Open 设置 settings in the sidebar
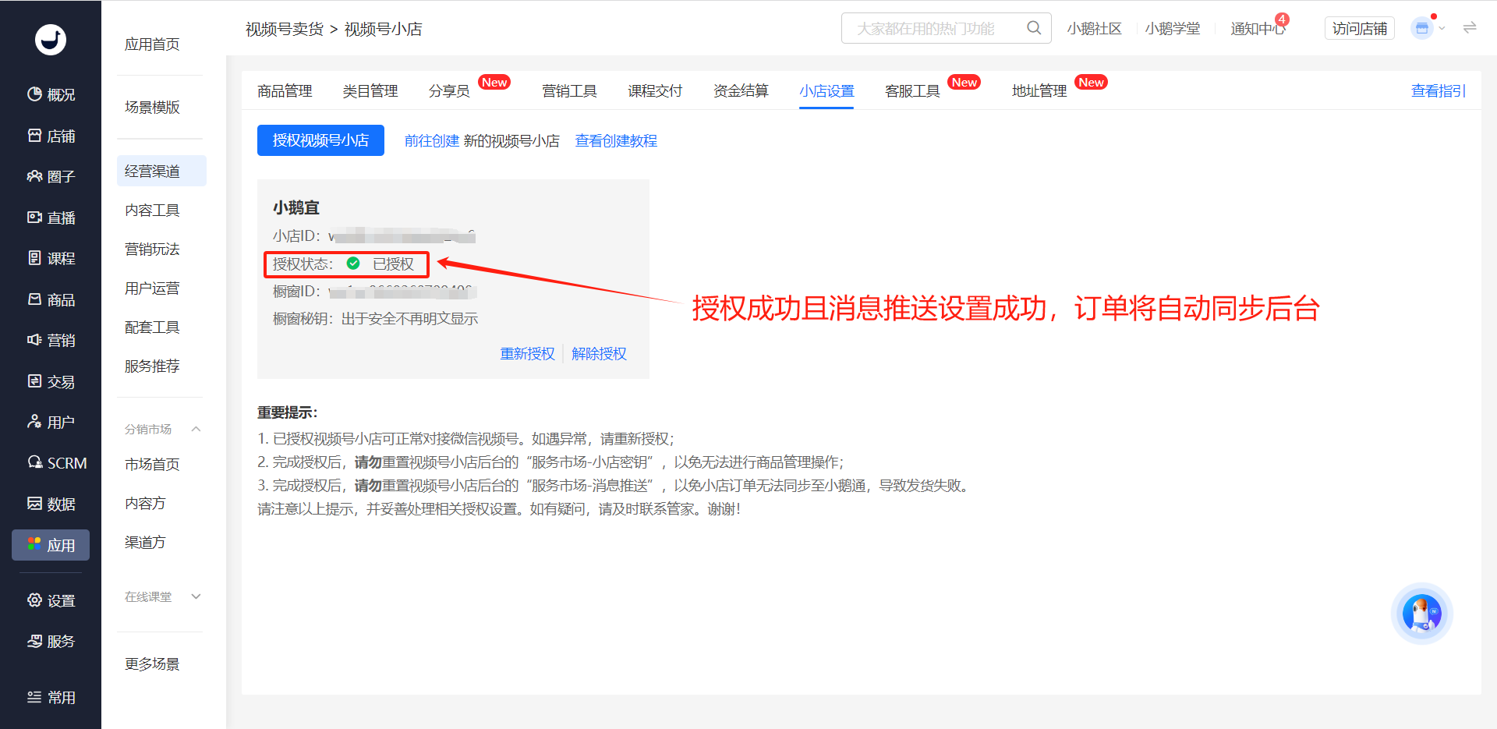The image size is (1497, 729). pos(51,600)
